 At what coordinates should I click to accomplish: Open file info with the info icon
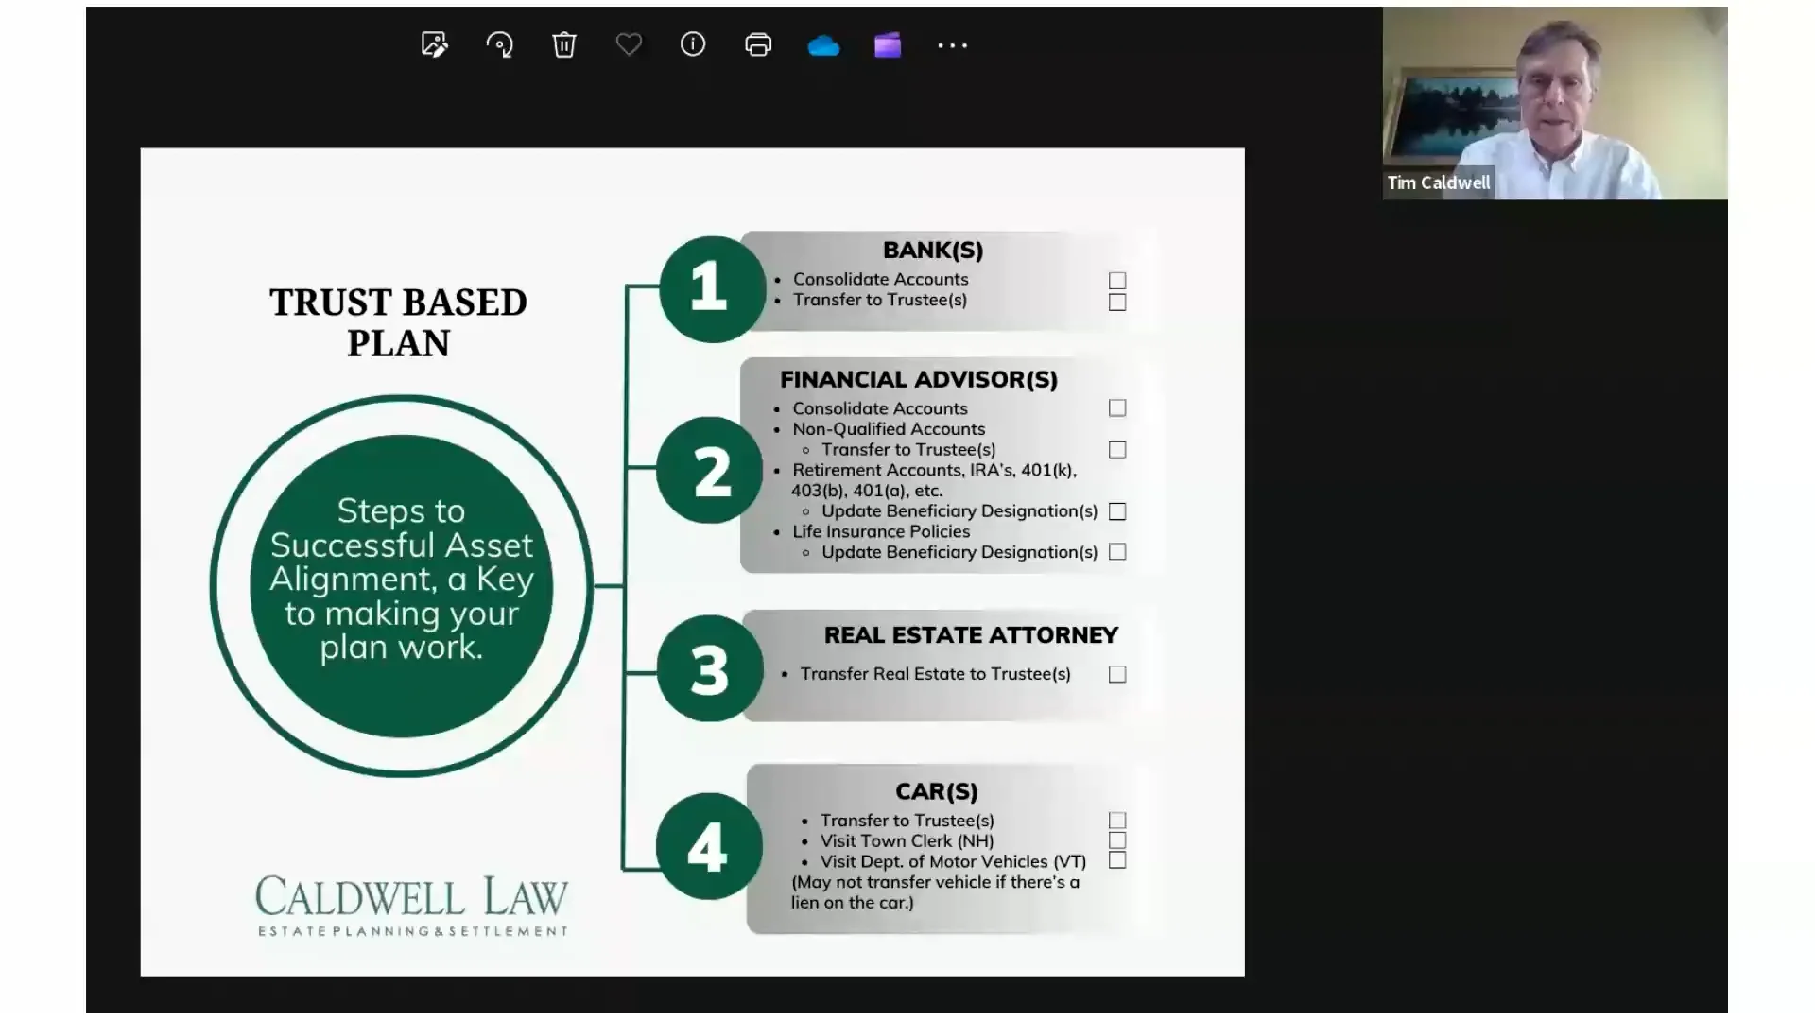point(693,44)
